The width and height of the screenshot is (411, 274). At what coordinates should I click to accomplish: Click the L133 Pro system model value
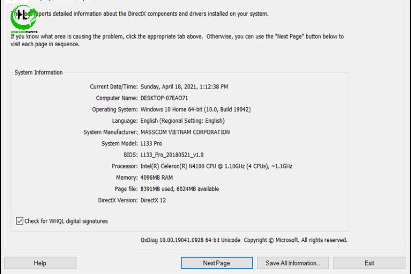pos(151,144)
